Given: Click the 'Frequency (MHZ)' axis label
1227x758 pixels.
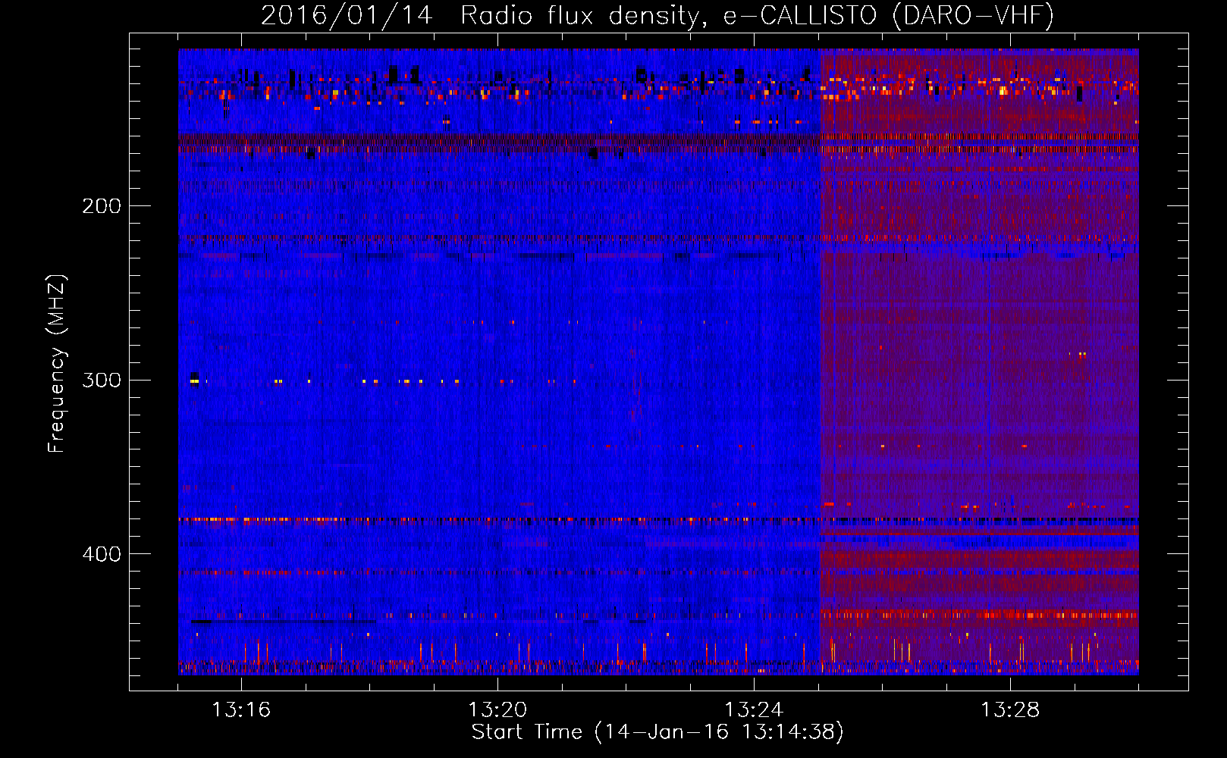Looking at the screenshot, I should point(57,364).
